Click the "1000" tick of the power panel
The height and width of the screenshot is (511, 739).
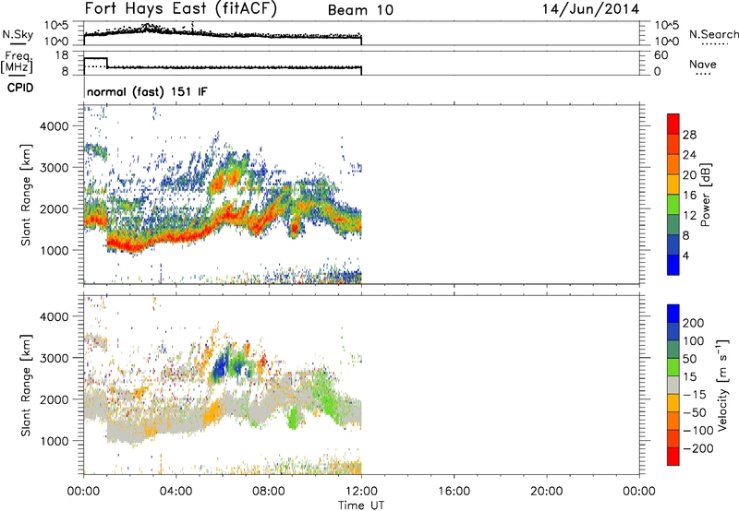(54, 250)
